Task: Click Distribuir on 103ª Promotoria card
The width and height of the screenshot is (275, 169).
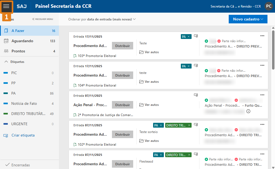Action: click(x=122, y=46)
